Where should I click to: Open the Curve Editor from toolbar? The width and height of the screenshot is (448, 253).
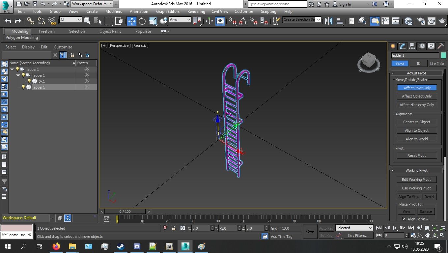click(x=385, y=21)
